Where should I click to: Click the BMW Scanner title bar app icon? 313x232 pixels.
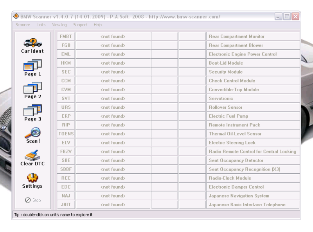(x=16, y=16)
